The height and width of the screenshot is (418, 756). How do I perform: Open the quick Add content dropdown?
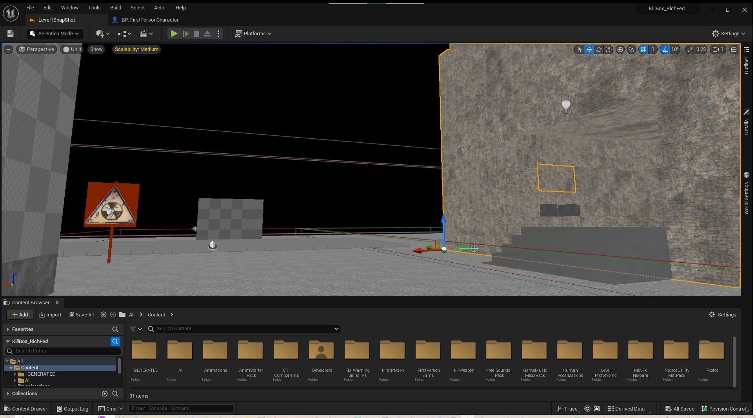pyautogui.click(x=103, y=34)
